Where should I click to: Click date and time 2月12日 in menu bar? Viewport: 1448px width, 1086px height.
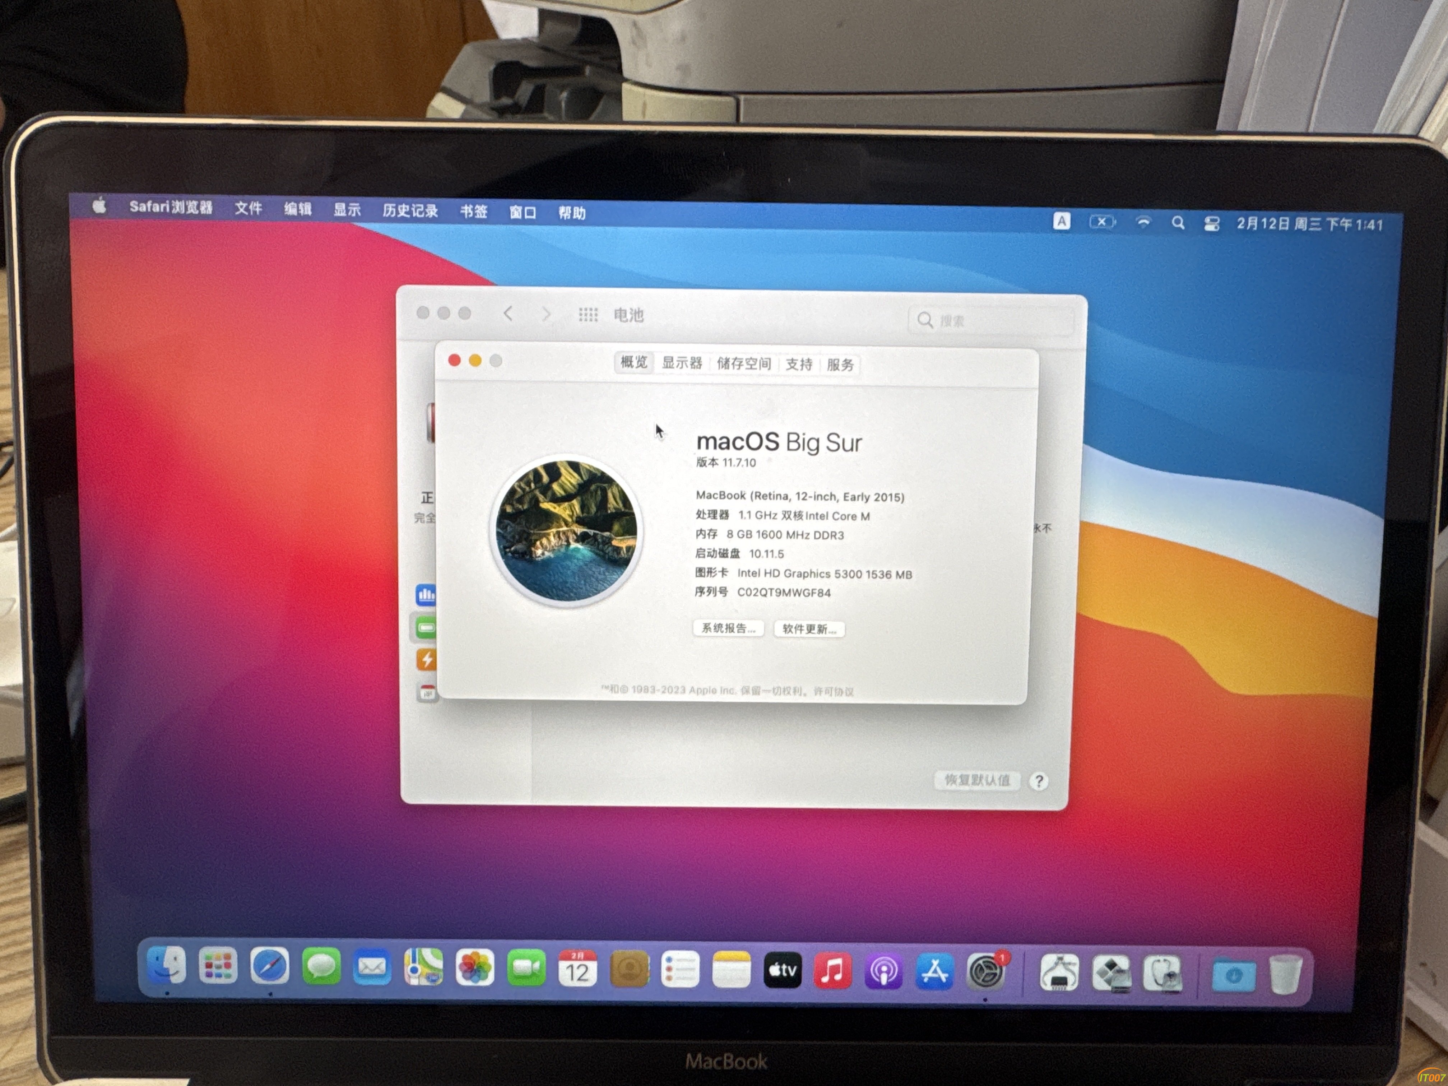(x=1310, y=224)
